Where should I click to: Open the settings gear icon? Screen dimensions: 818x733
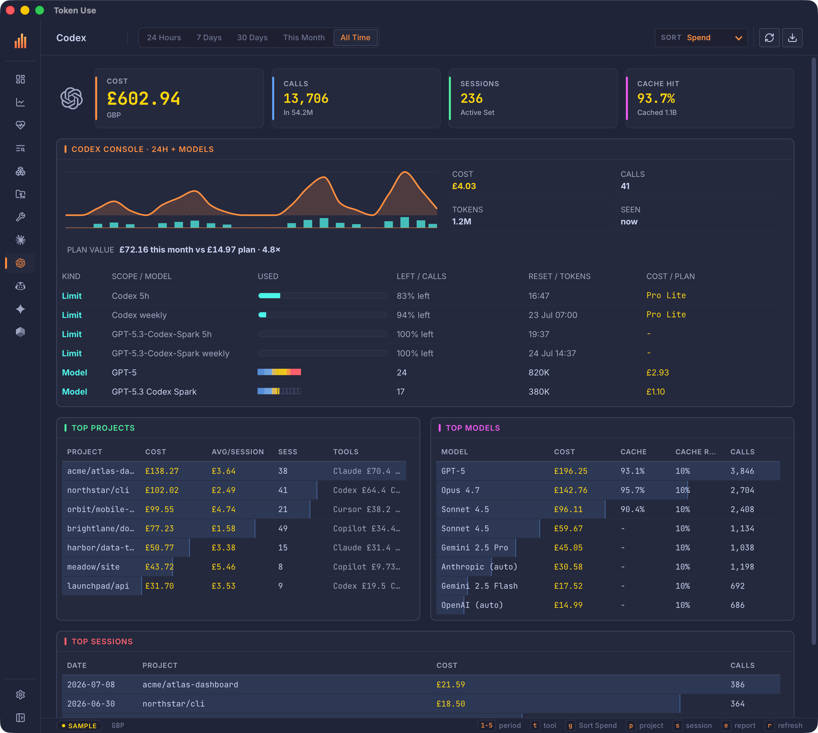pyautogui.click(x=20, y=695)
